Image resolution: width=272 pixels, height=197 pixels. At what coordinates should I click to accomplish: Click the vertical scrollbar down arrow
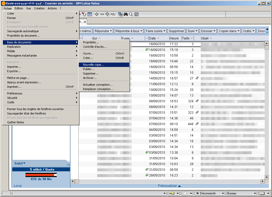[267, 177]
